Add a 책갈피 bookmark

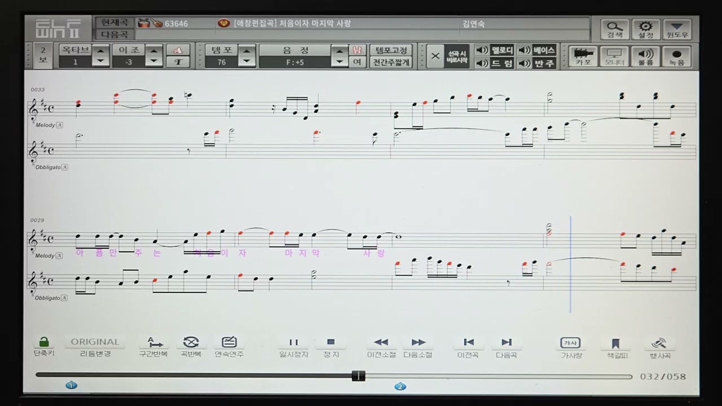point(616,347)
